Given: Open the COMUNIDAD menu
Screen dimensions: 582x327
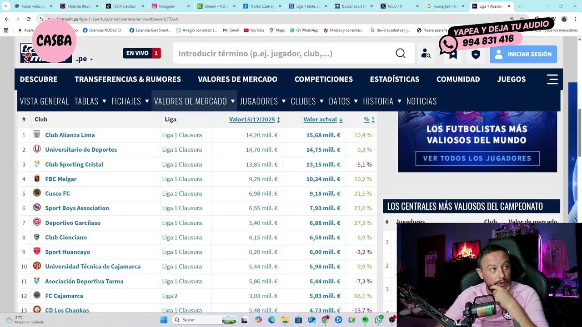Looking at the screenshot, I should click(458, 79).
